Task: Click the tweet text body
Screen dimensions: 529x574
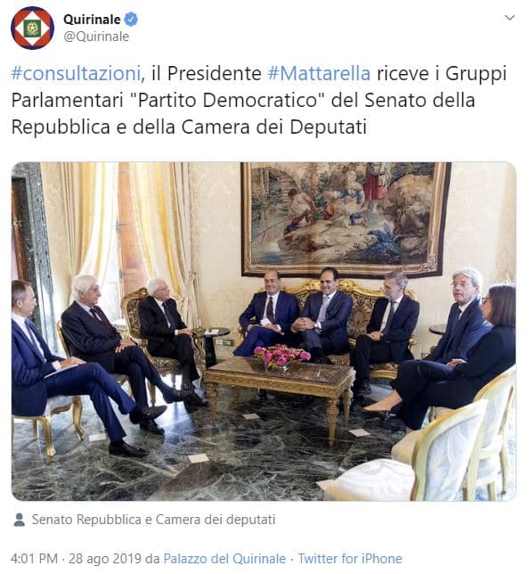Action: pyautogui.click(x=259, y=100)
